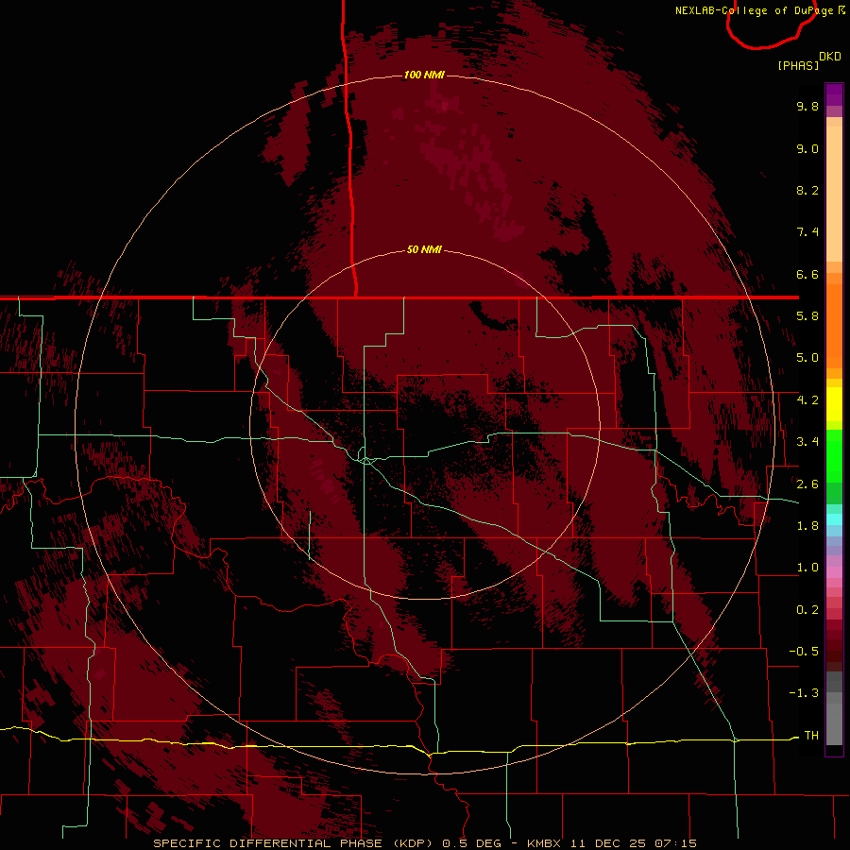
Task: Click the -0.5 value on color scale
Action: 804,652
